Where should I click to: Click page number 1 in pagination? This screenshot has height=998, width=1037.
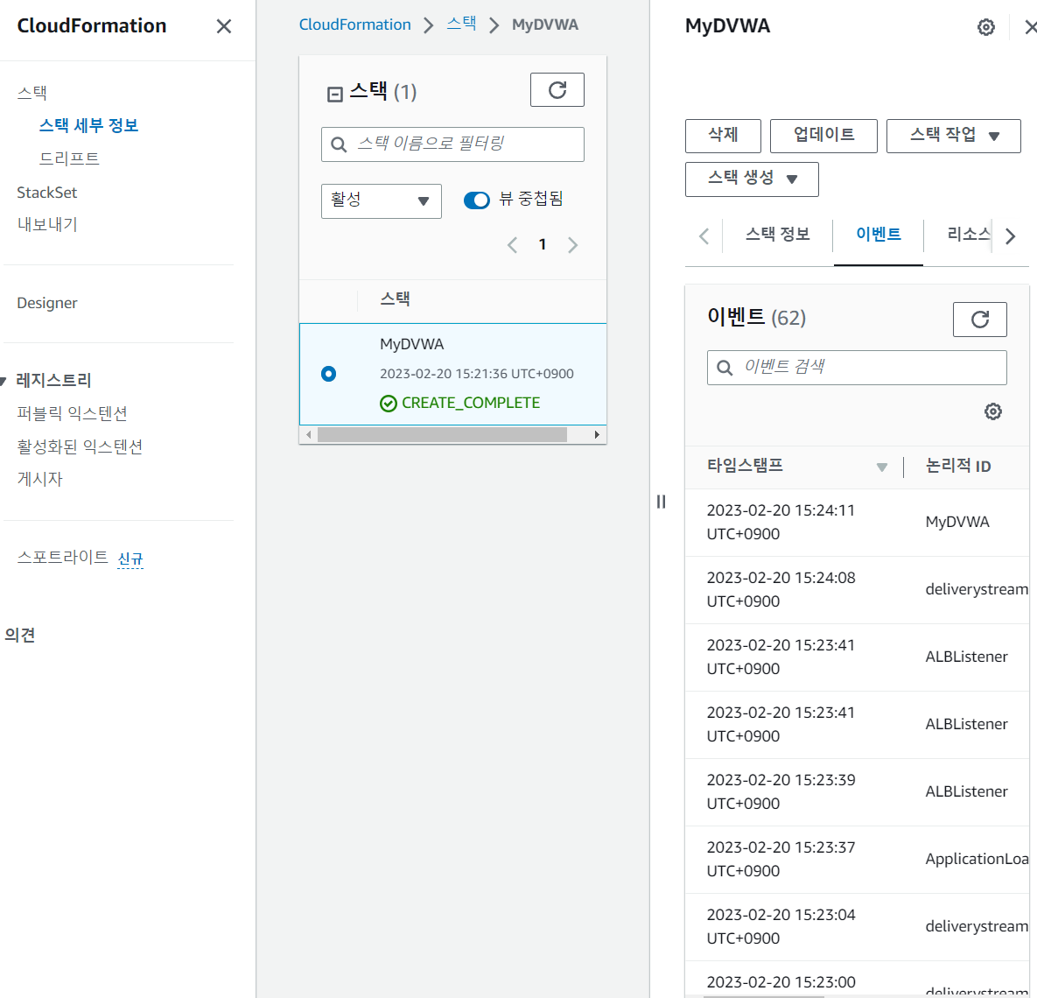point(543,245)
